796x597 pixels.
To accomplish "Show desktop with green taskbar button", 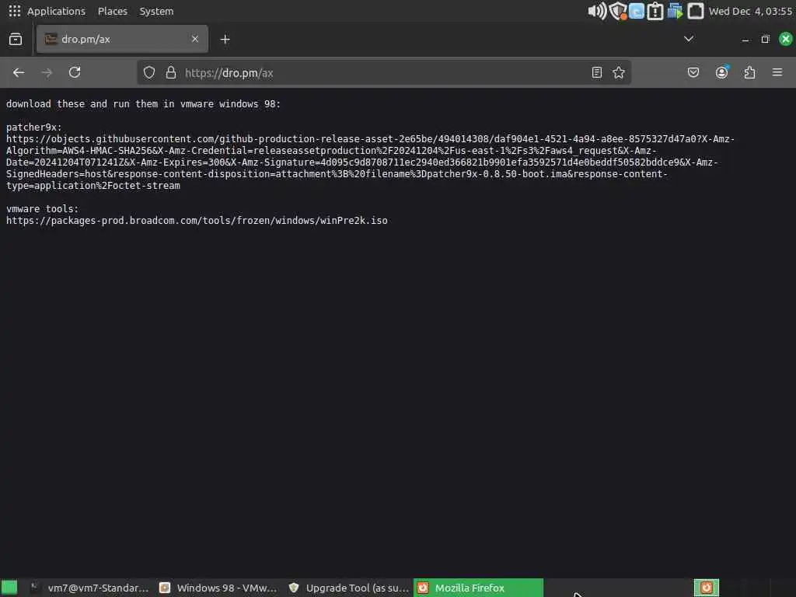I will 9,588.
